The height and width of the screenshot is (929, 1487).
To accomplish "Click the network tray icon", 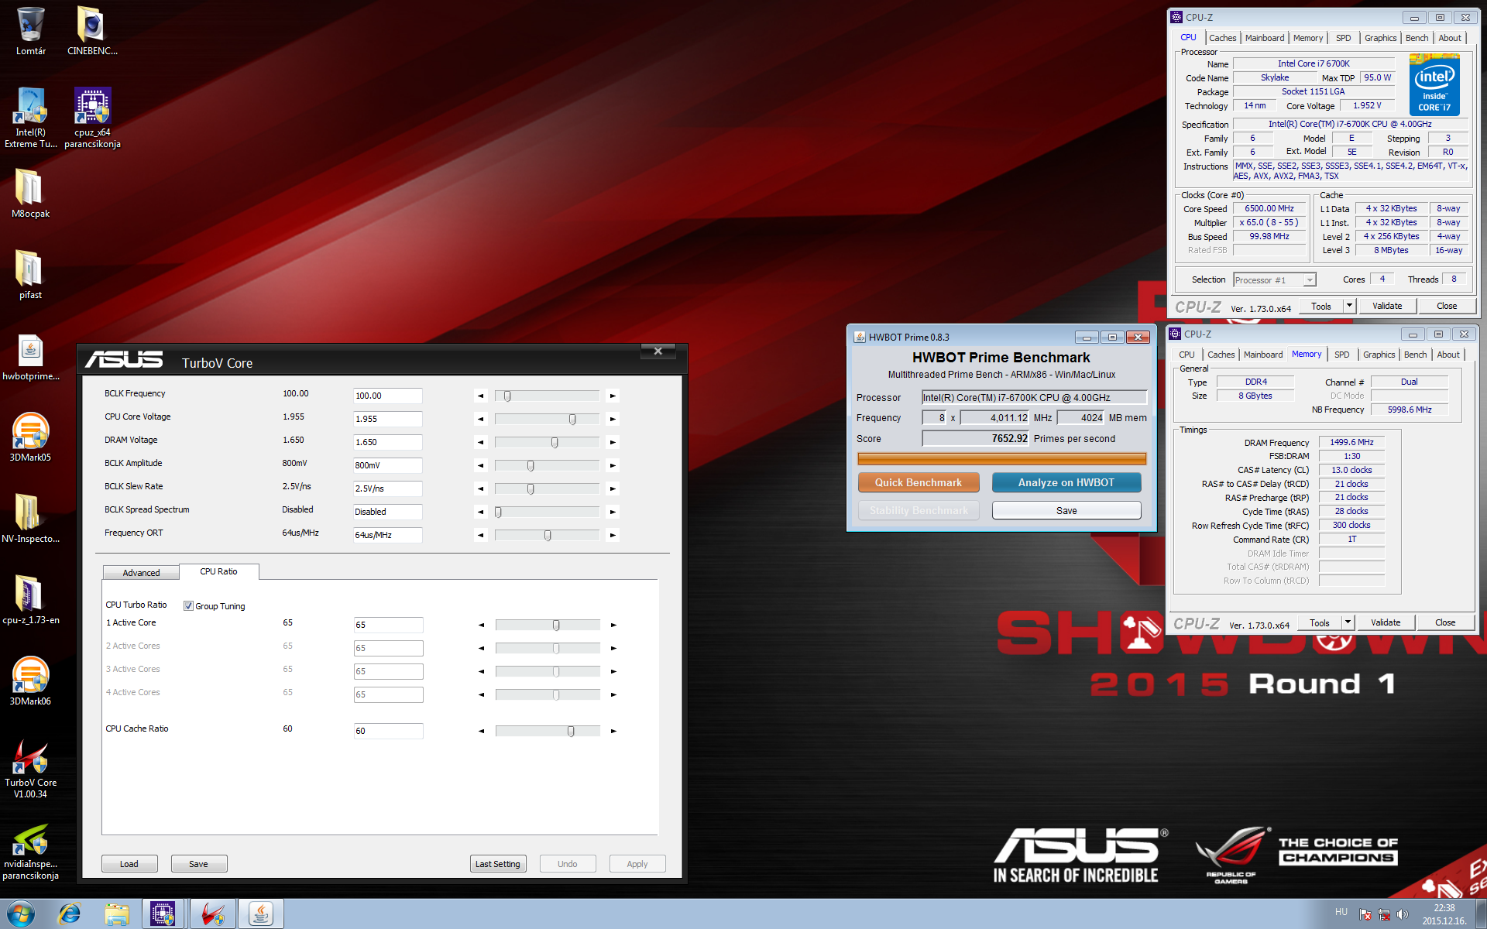I will pos(1384,914).
